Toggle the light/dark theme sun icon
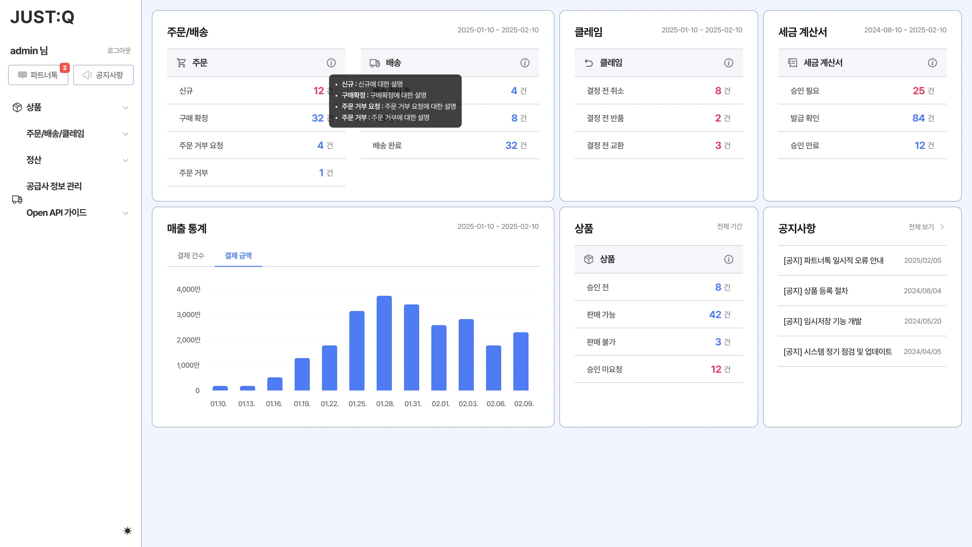Image resolution: width=972 pixels, height=547 pixels. click(x=128, y=531)
